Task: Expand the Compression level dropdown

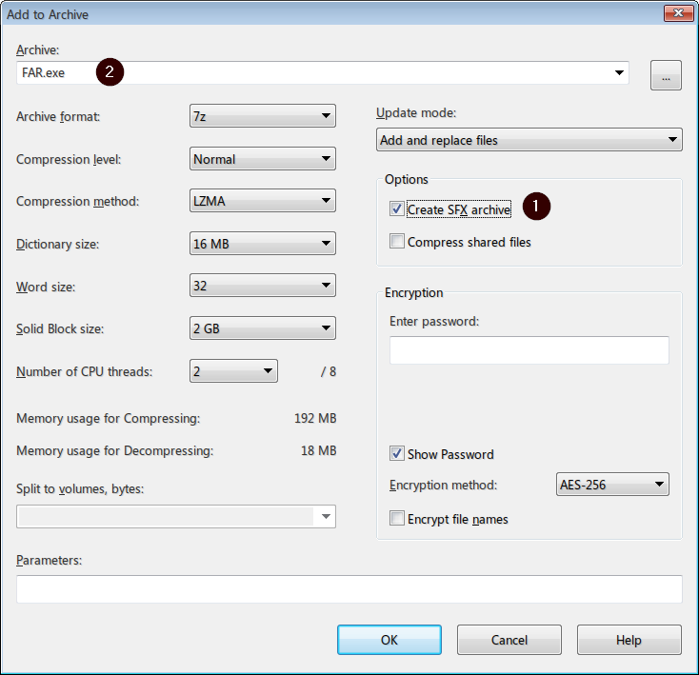Action: (263, 159)
